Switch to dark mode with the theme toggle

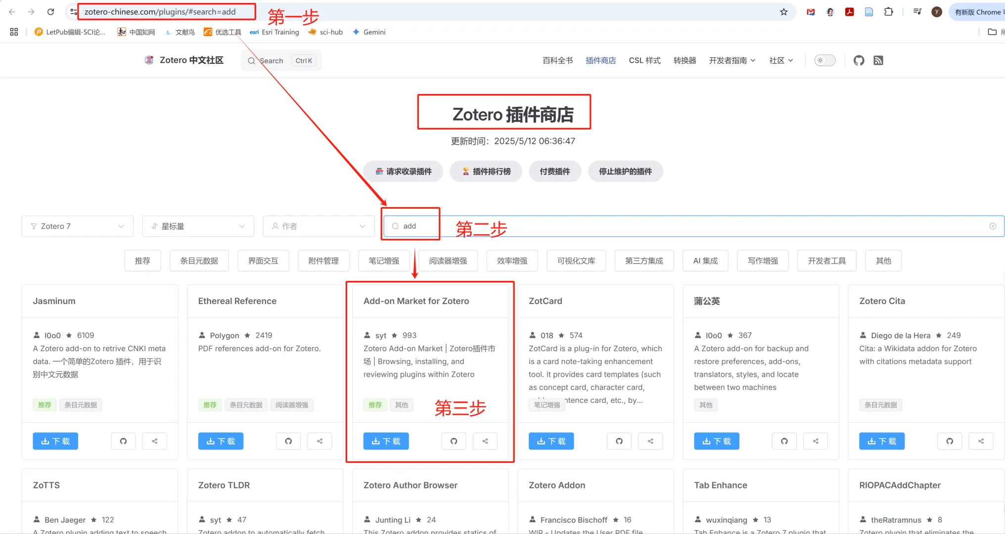(x=824, y=60)
